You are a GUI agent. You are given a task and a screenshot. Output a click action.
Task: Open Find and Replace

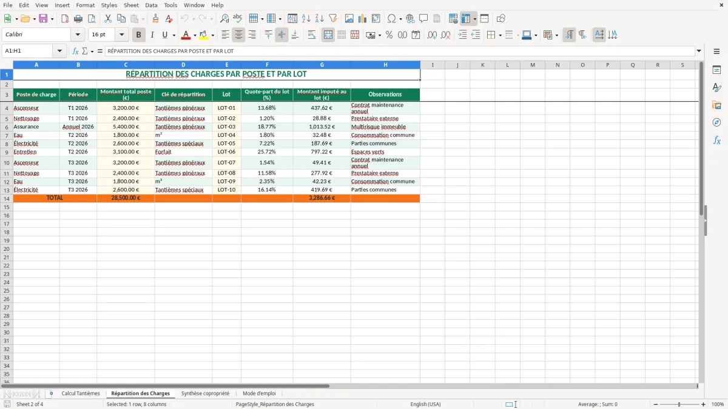tap(224, 19)
